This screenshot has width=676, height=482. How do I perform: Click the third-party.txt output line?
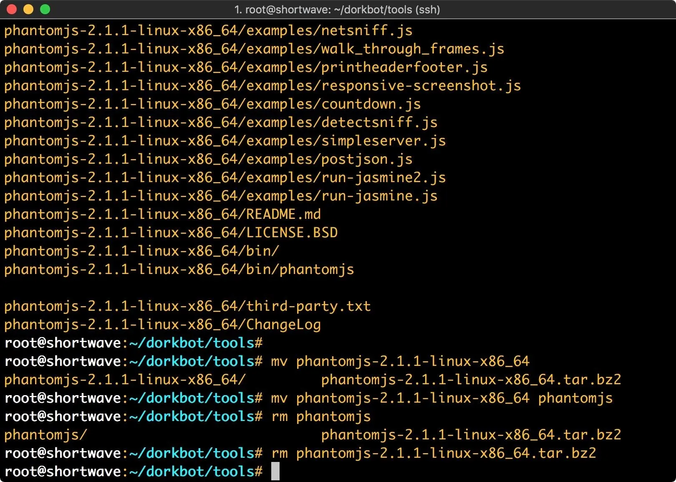click(x=187, y=306)
